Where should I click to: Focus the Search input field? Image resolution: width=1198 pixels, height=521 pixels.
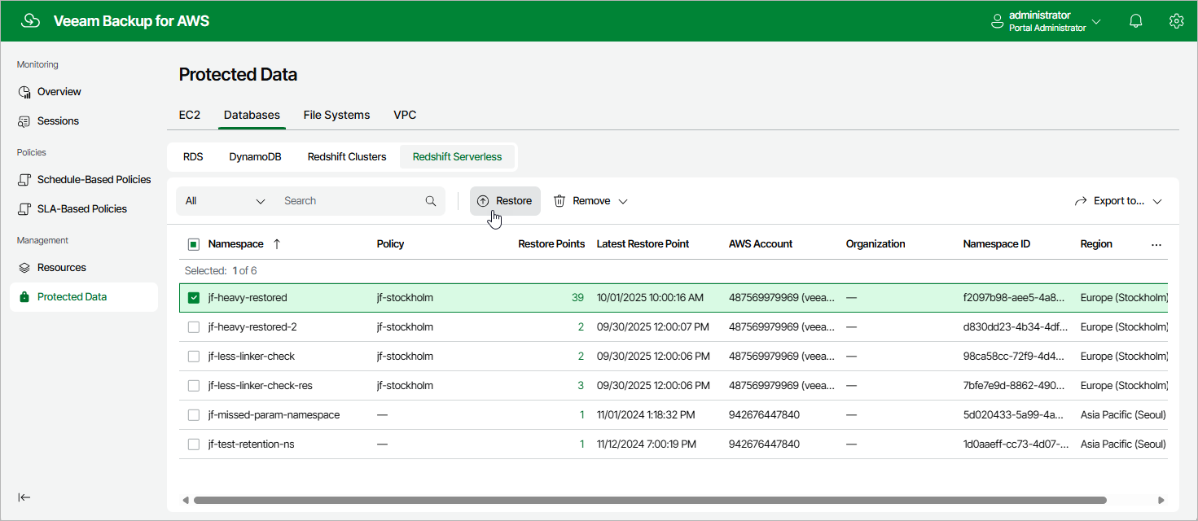pos(351,201)
